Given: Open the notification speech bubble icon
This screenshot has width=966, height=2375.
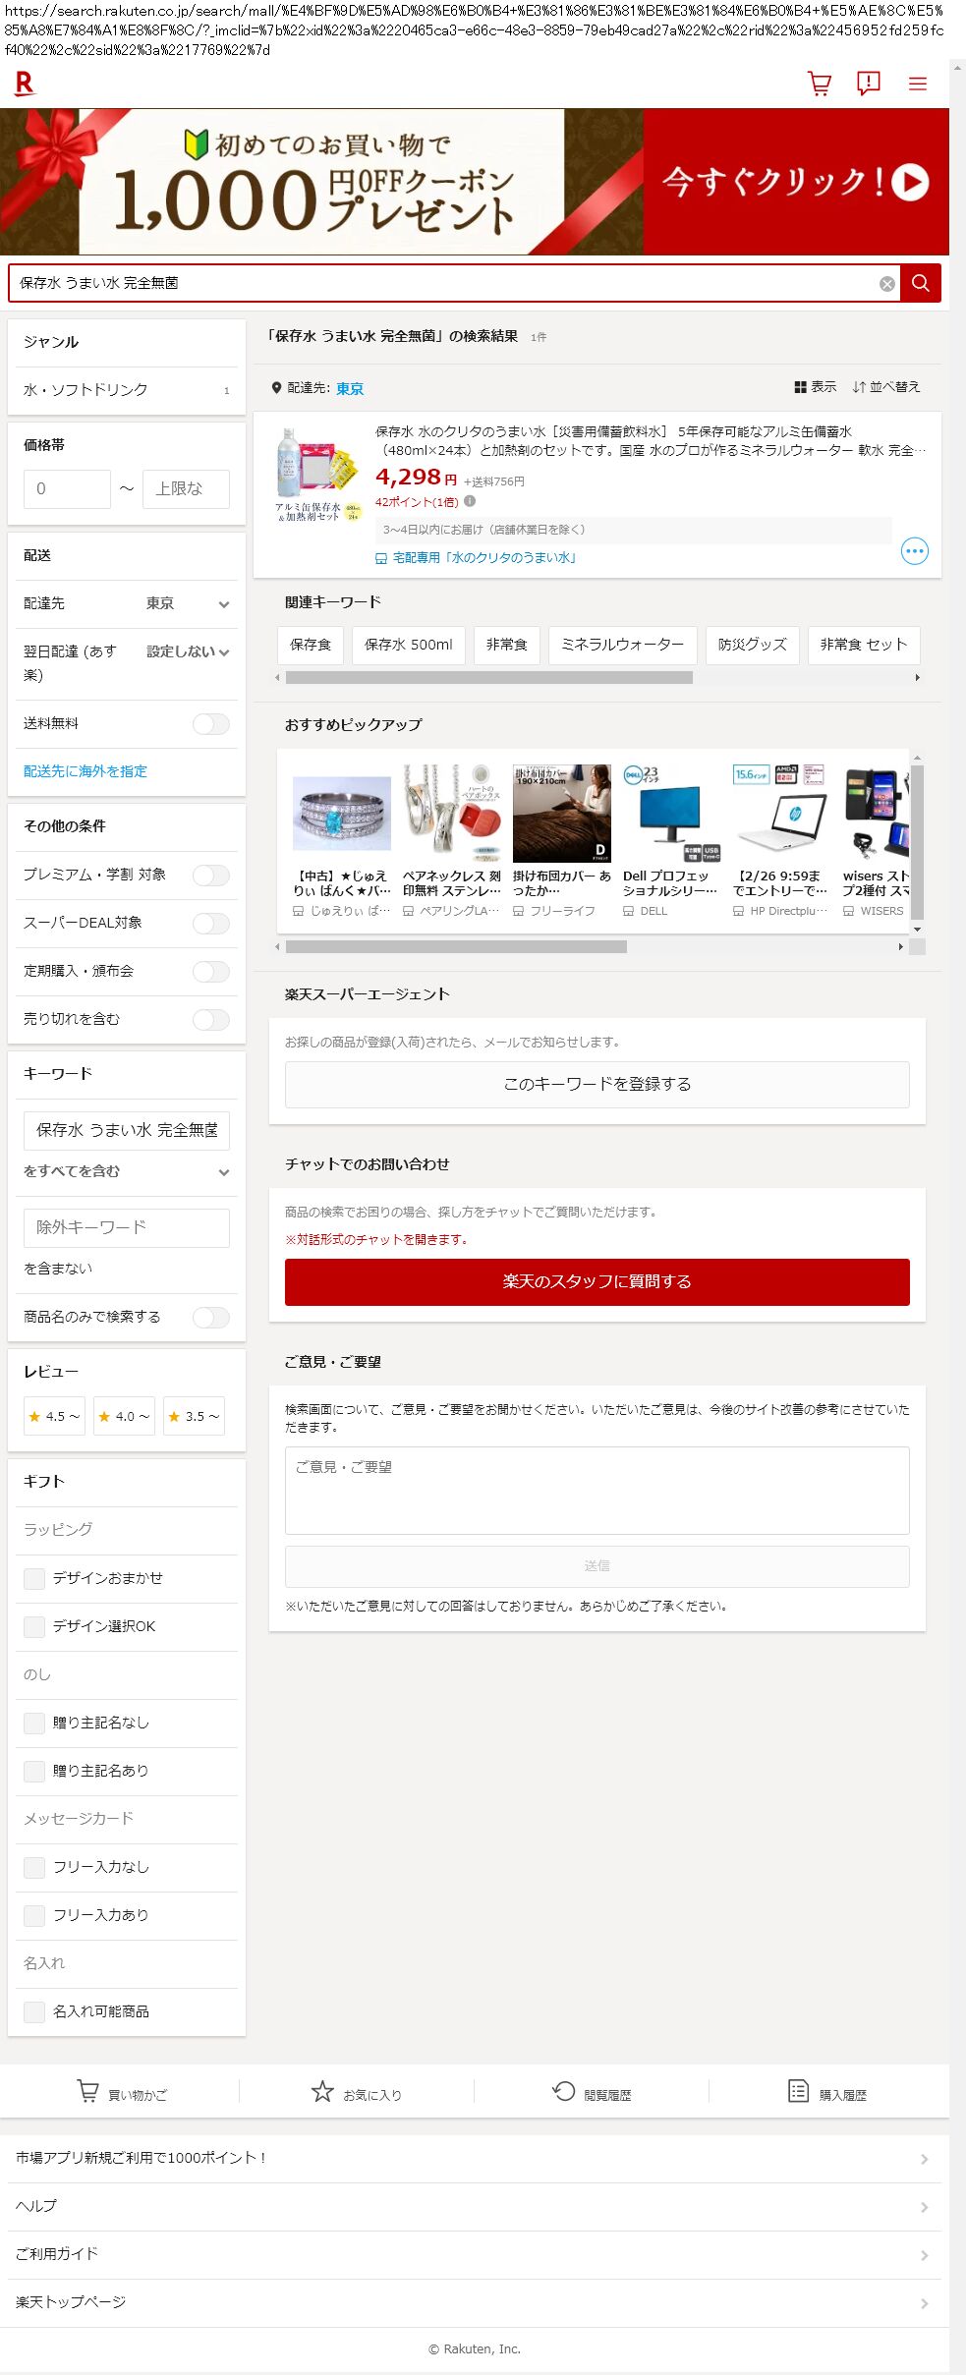Looking at the screenshot, I should (869, 84).
